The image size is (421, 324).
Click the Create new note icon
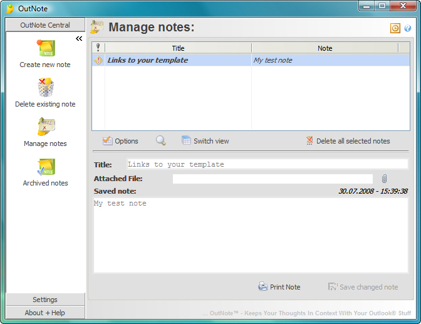[46, 48]
